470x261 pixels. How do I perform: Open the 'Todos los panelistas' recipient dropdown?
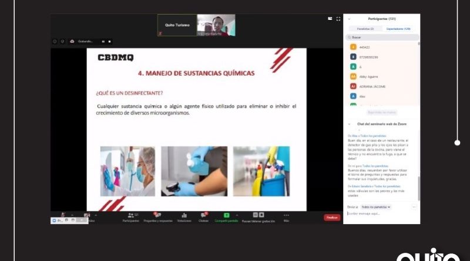tap(376, 207)
